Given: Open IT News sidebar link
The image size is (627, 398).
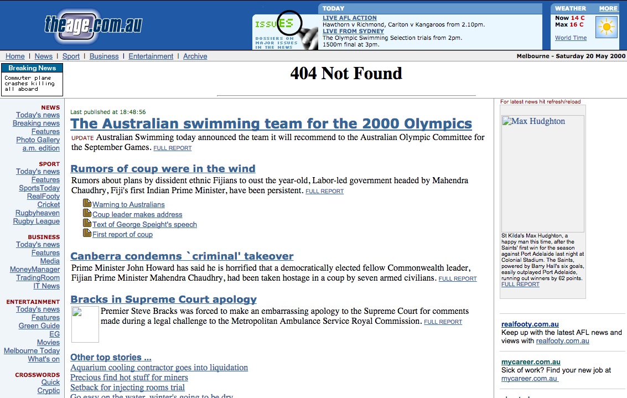Looking at the screenshot, I should pyautogui.click(x=46, y=286).
